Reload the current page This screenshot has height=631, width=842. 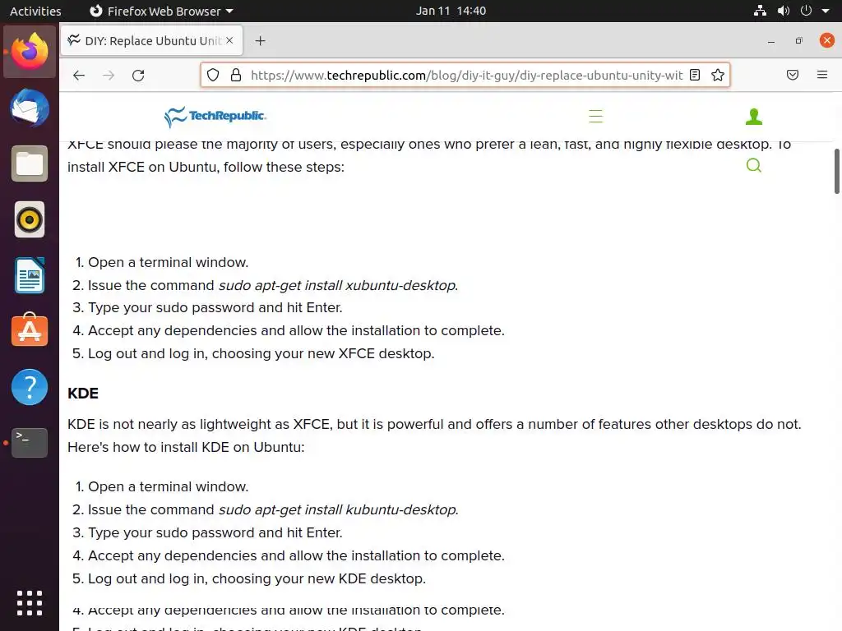(138, 75)
